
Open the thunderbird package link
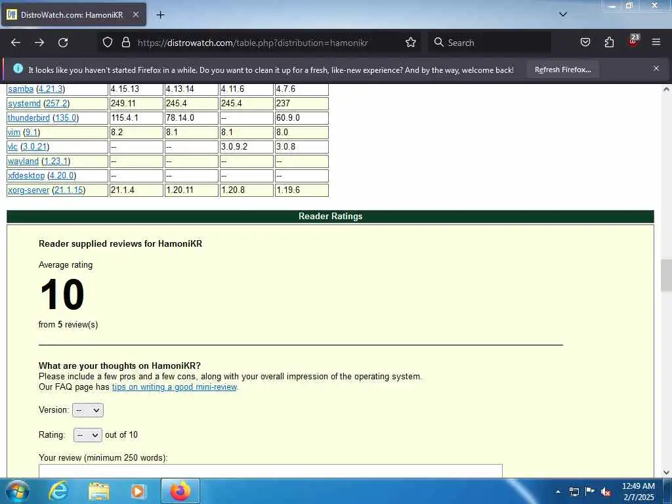[29, 118]
